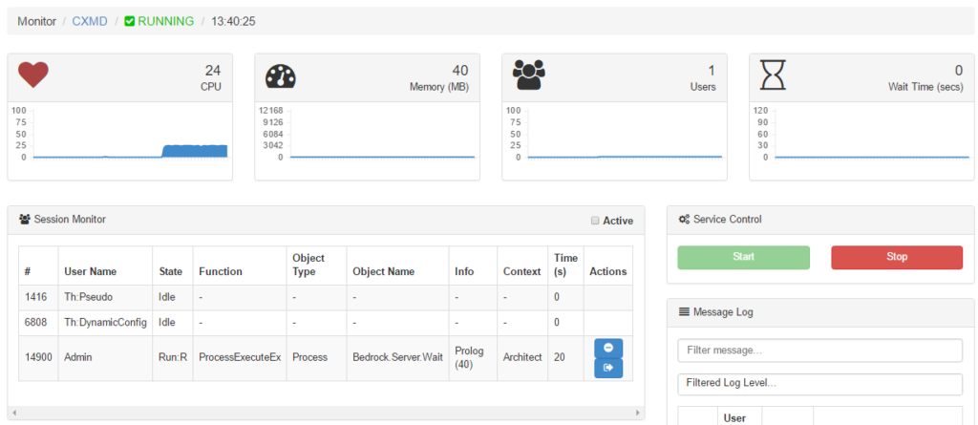978x425 pixels.
Task: Click the CPU heart icon
Action: tap(33, 74)
